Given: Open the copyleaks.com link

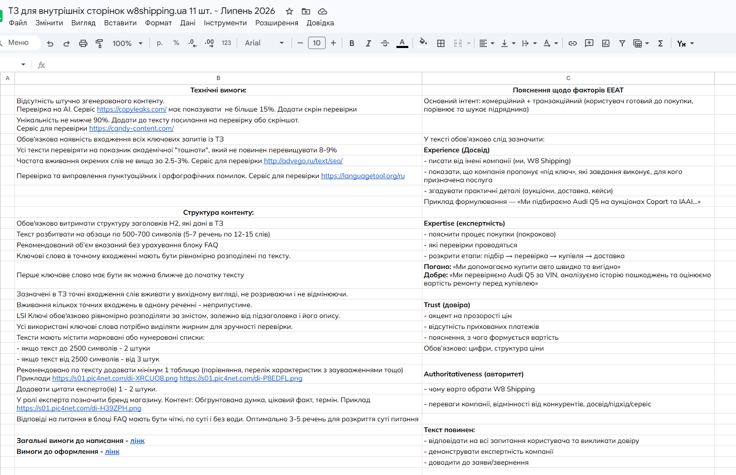Looking at the screenshot, I should (132, 109).
